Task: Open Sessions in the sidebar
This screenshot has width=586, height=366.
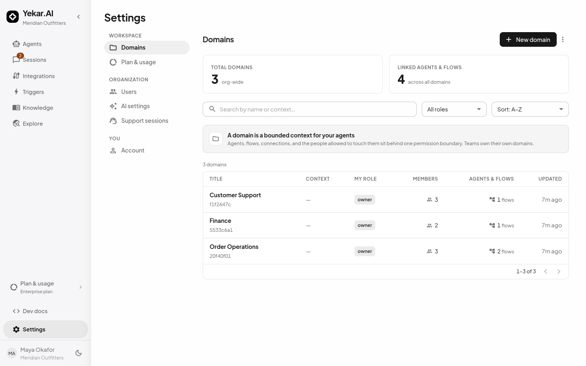Action: pyautogui.click(x=46, y=60)
